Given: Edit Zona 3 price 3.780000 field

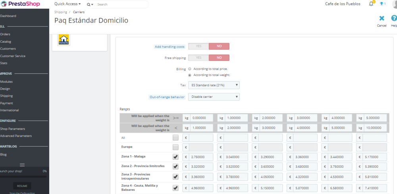Looking at the screenshot, I should [236, 177].
